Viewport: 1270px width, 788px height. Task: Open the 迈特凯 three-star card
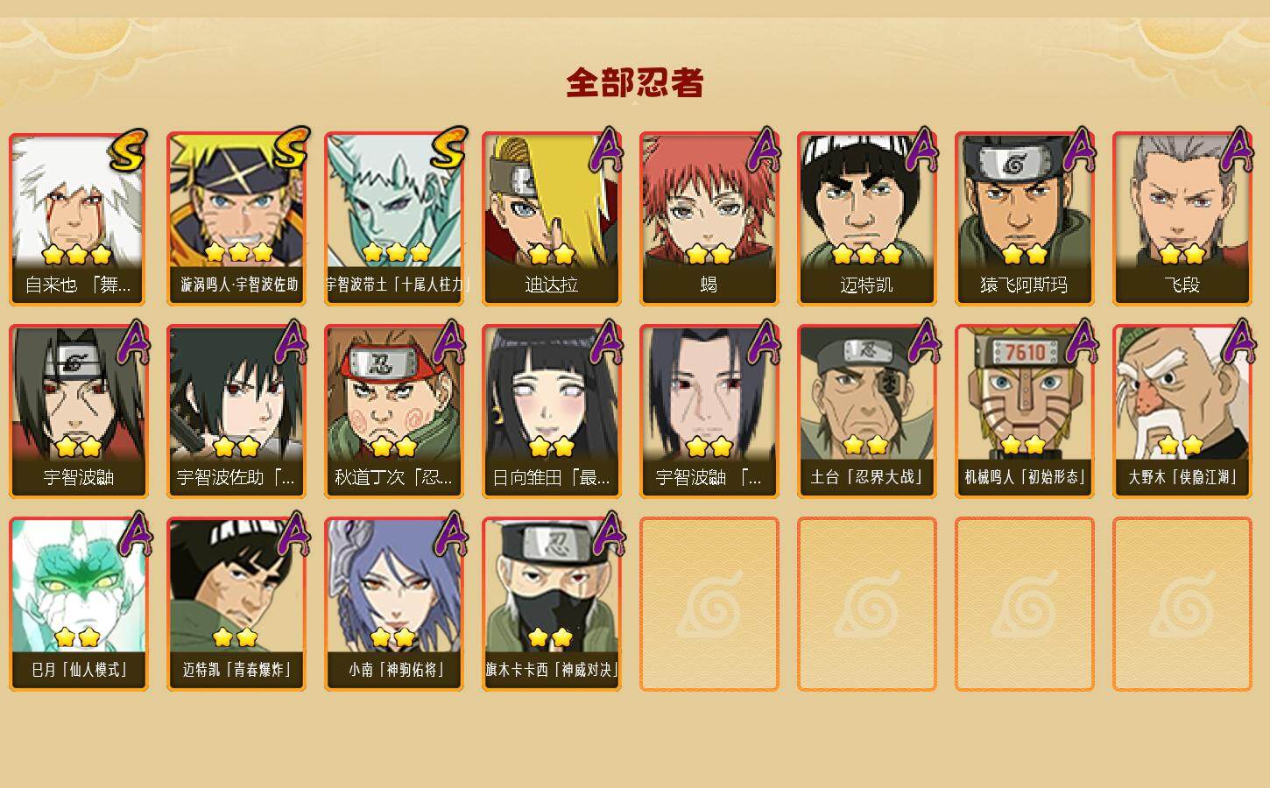coord(867,219)
